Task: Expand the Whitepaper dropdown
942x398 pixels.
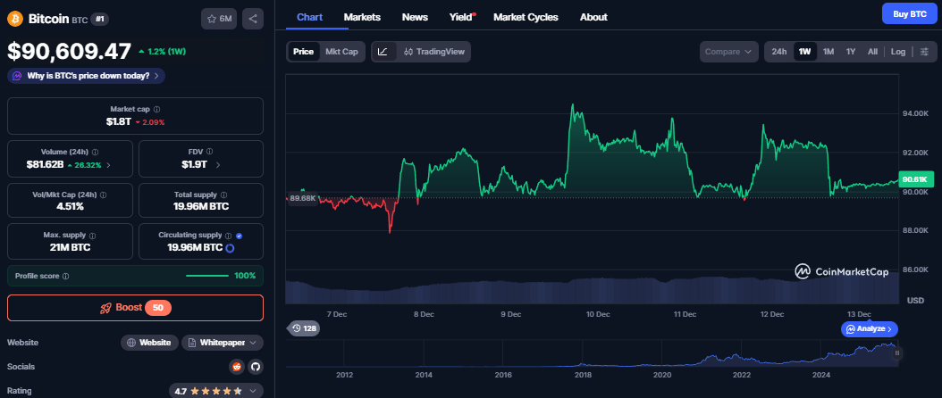Action: click(x=223, y=343)
